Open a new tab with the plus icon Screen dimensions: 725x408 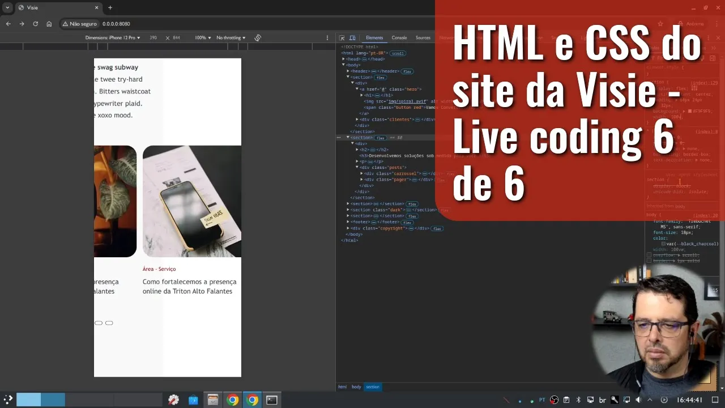tap(110, 8)
